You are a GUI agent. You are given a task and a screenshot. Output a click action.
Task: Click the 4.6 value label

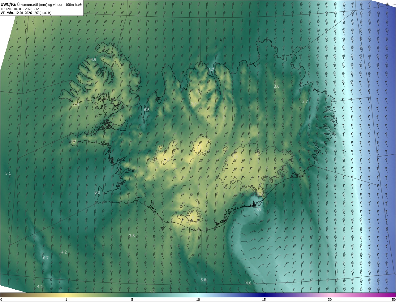tap(248, 283)
